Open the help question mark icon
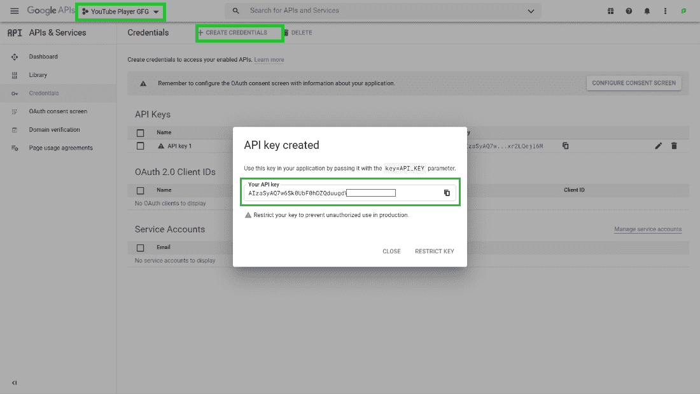 tap(629, 11)
